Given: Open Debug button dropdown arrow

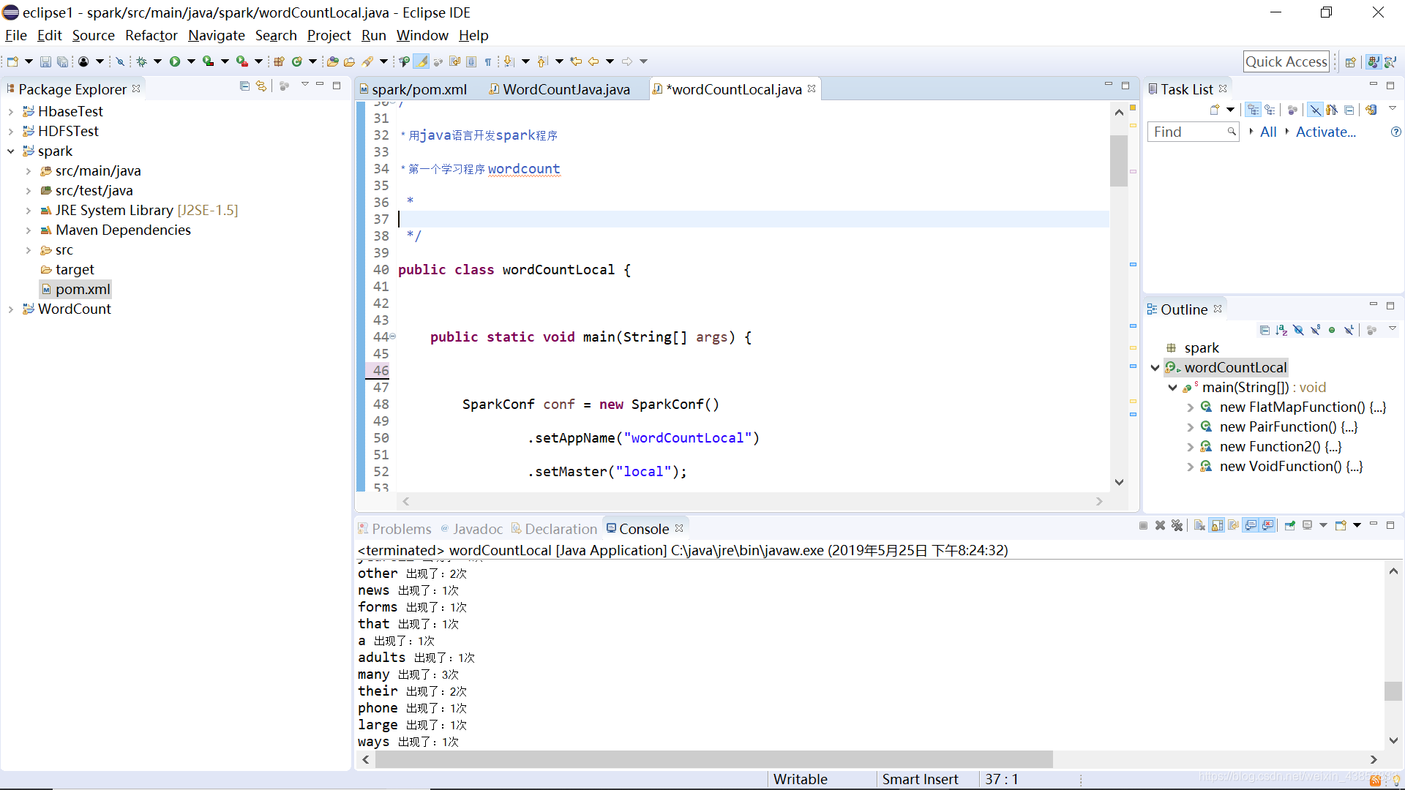Looking at the screenshot, I should pyautogui.click(x=157, y=62).
